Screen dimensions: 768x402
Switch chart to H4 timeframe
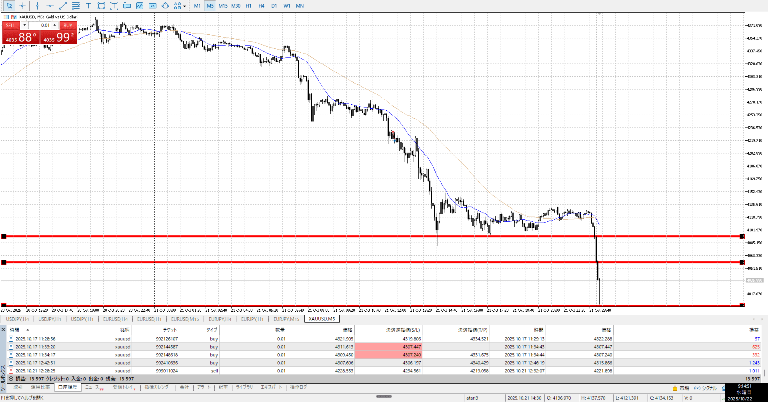point(261,6)
